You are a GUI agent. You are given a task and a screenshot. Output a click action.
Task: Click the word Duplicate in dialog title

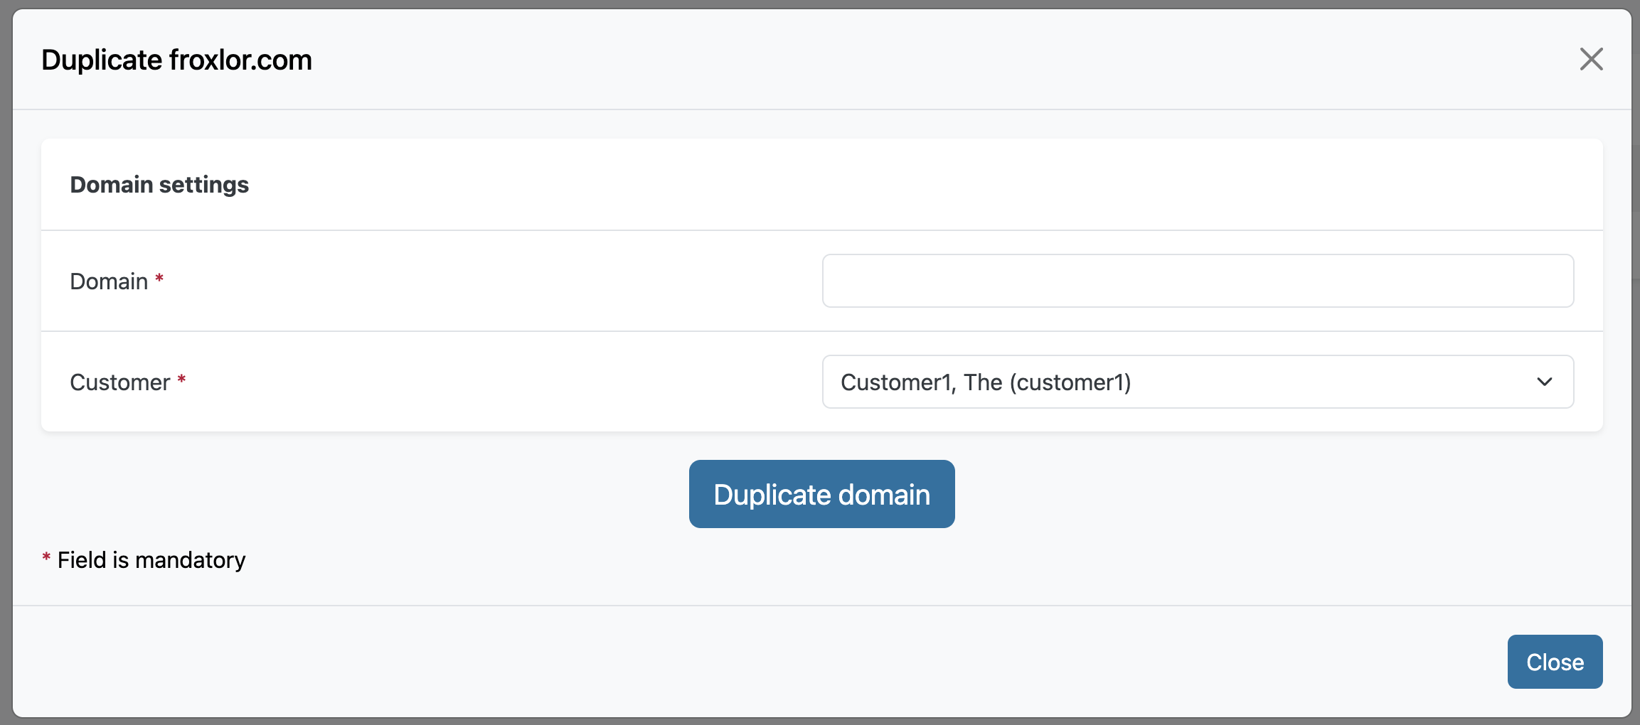pyautogui.click(x=102, y=60)
